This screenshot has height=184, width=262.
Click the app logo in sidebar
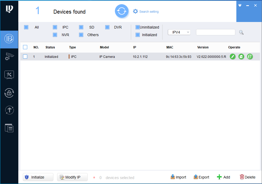[9, 9]
